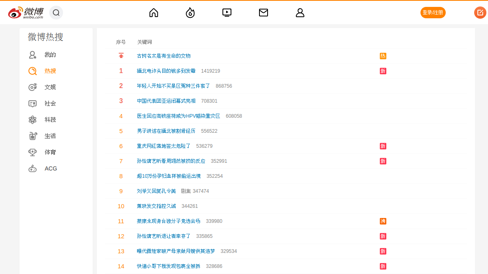Click the 社会 icon in sidebar
This screenshot has height=274, width=488.
point(33,104)
